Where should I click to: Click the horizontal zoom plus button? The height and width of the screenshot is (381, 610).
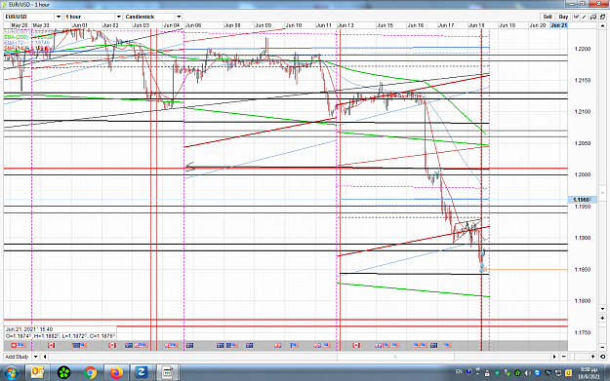(593, 357)
